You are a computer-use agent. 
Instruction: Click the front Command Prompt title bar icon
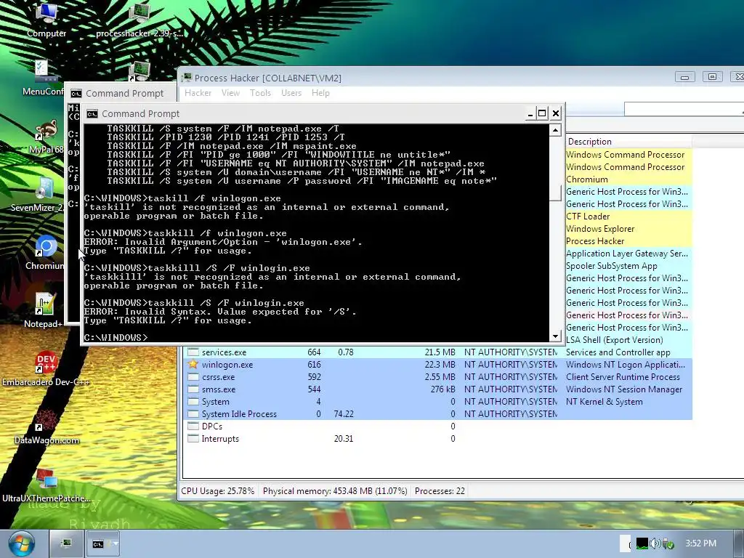(92, 114)
